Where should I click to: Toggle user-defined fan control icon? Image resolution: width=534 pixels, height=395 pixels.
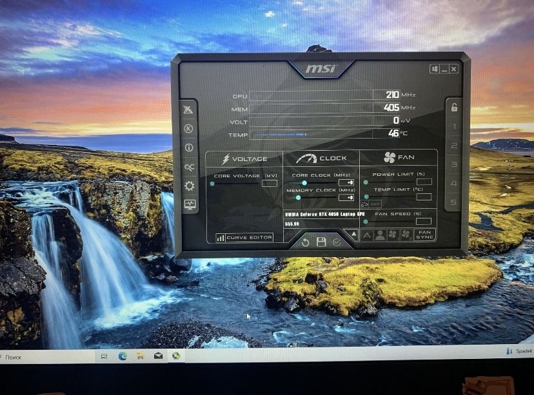point(380,235)
